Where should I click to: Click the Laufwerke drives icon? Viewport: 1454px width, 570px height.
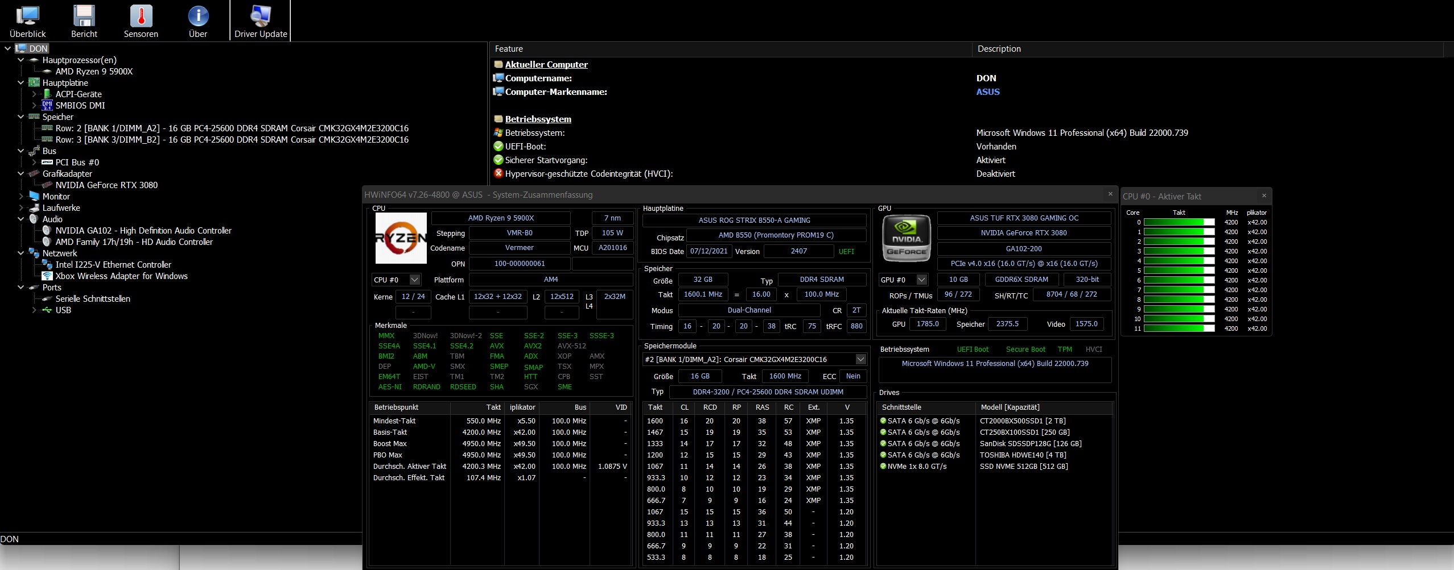click(x=34, y=208)
